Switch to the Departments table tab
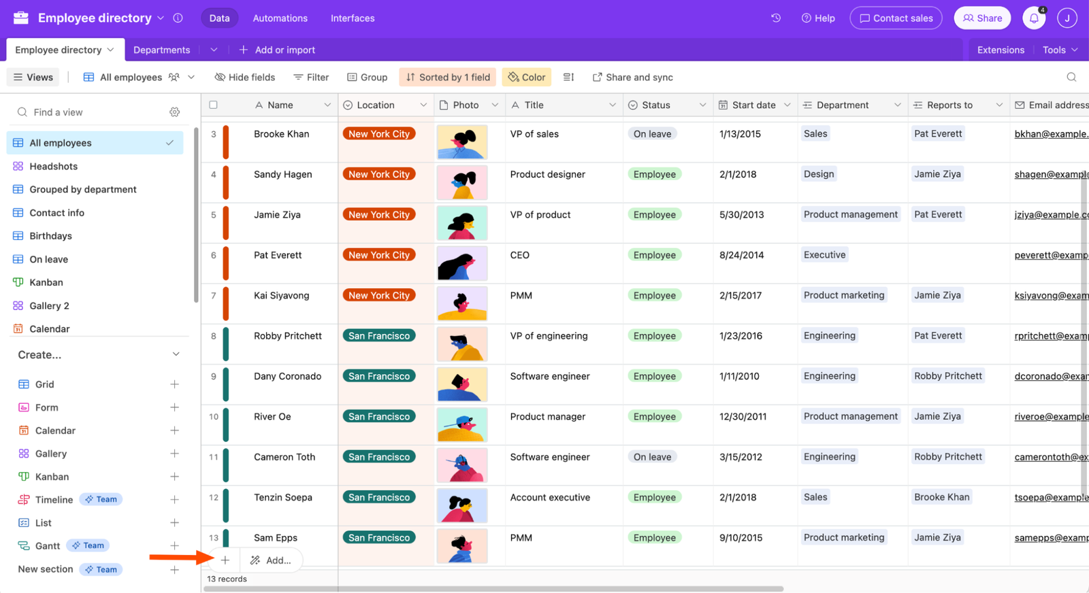 point(161,50)
